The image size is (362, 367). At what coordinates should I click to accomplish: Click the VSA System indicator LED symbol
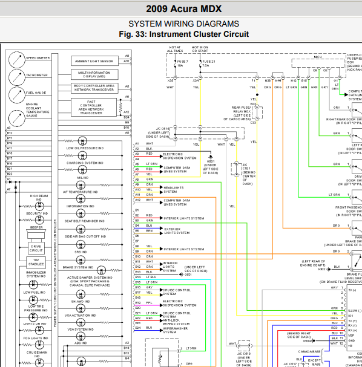coord(81,322)
